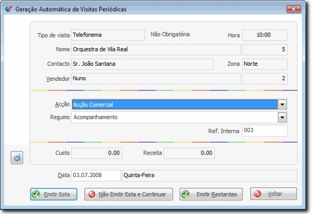This screenshot has height=214, width=312.
Task: Click the red icon on Não Emitir Esta
Action: tap(92, 194)
